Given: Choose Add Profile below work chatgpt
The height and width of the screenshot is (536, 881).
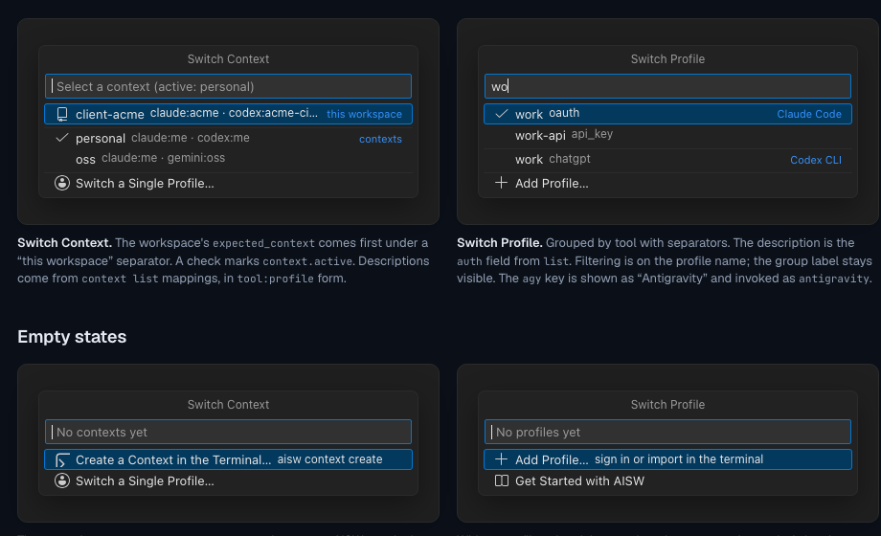Looking at the screenshot, I should pos(667,183).
